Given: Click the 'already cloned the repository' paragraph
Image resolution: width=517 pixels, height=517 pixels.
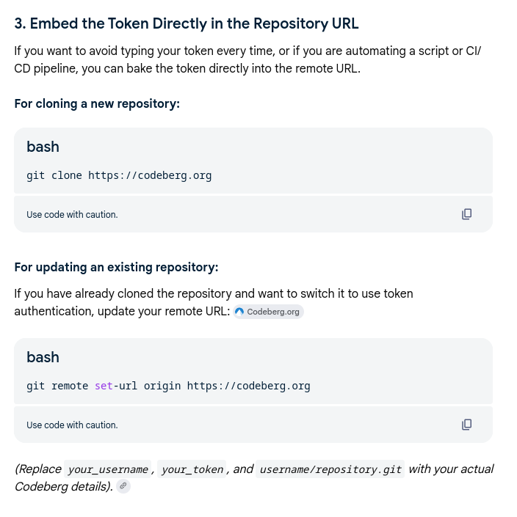Looking at the screenshot, I should coord(214,302).
